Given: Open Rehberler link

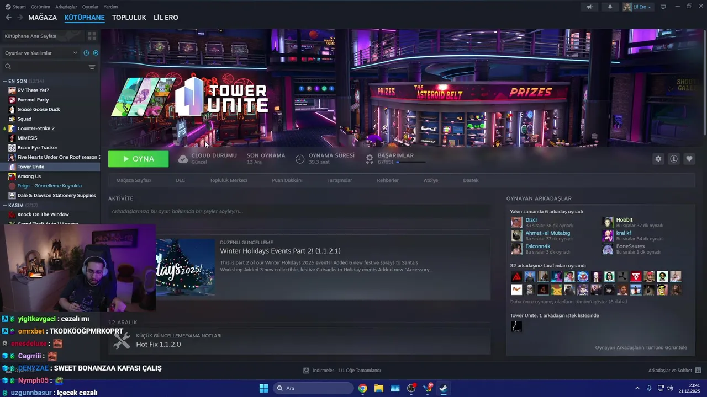Looking at the screenshot, I should coord(388,180).
